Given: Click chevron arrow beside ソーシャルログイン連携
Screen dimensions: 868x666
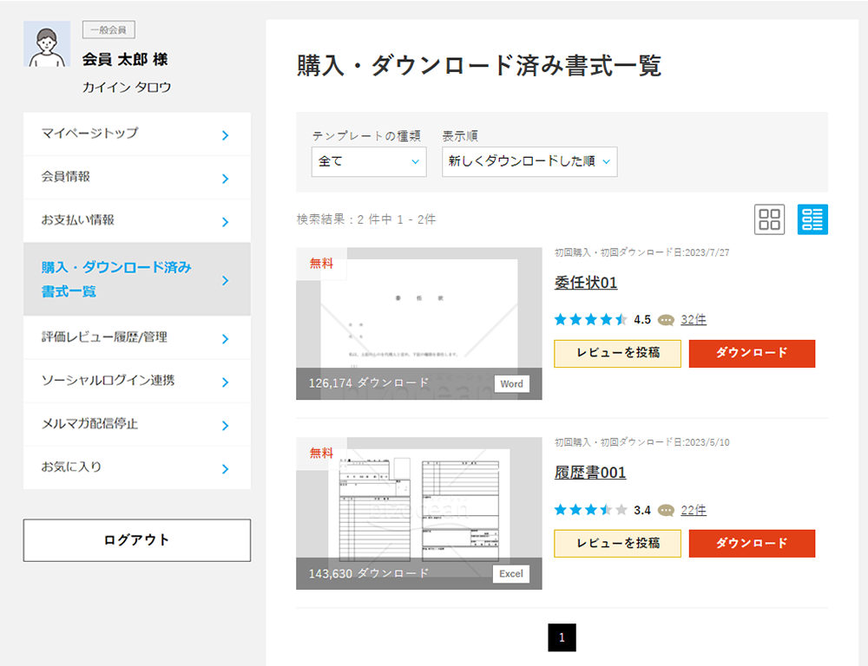Looking at the screenshot, I should (226, 382).
